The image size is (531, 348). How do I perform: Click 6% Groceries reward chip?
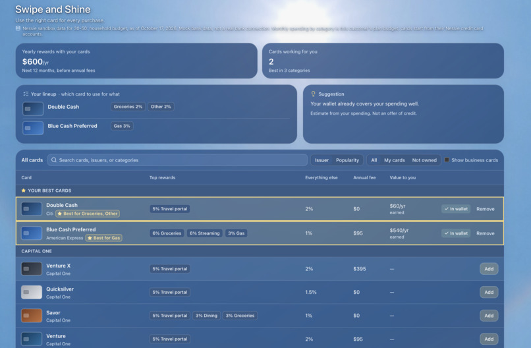pyautogui.click(x=167, y=233)
